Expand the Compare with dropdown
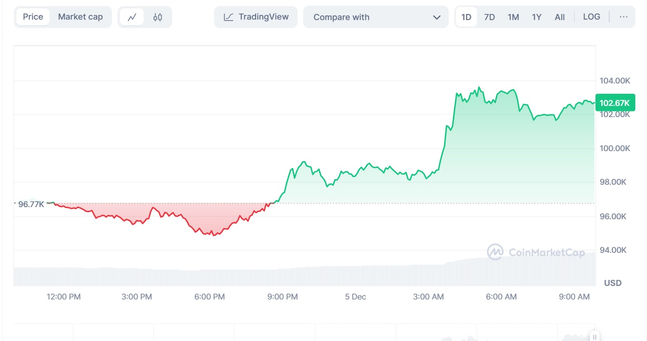 coord(376,17)
